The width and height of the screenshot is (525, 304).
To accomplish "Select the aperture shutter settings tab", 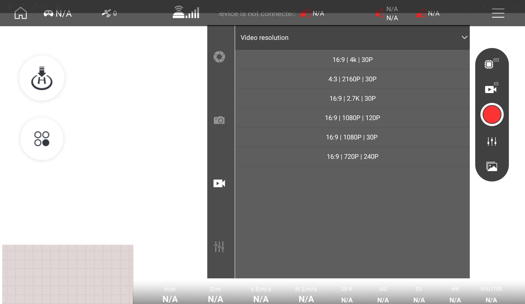I will pos(219,57).
